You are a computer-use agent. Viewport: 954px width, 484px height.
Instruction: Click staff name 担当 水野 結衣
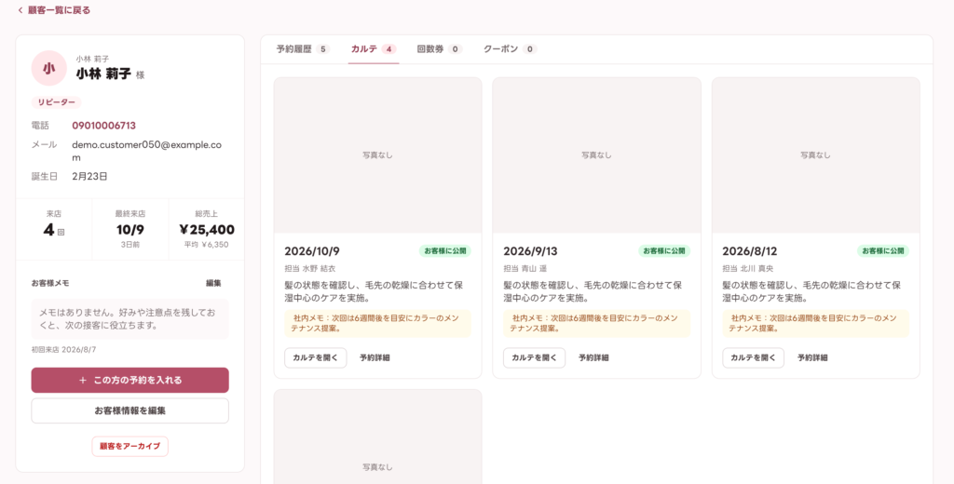[x=309, y=268]
